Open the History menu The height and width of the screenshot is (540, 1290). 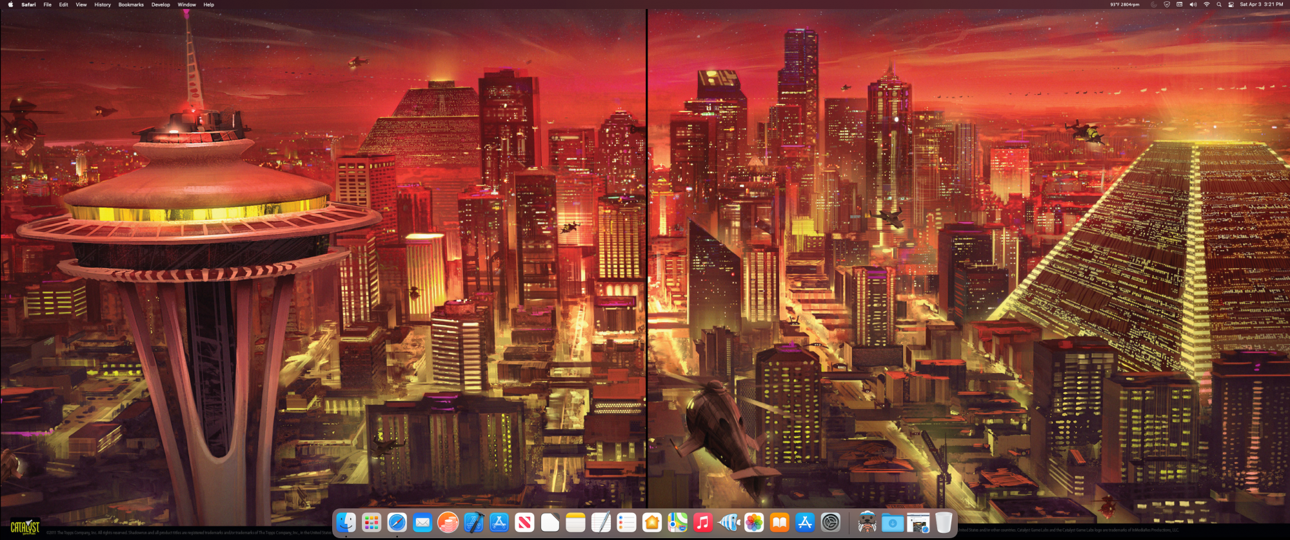[103, 5]
